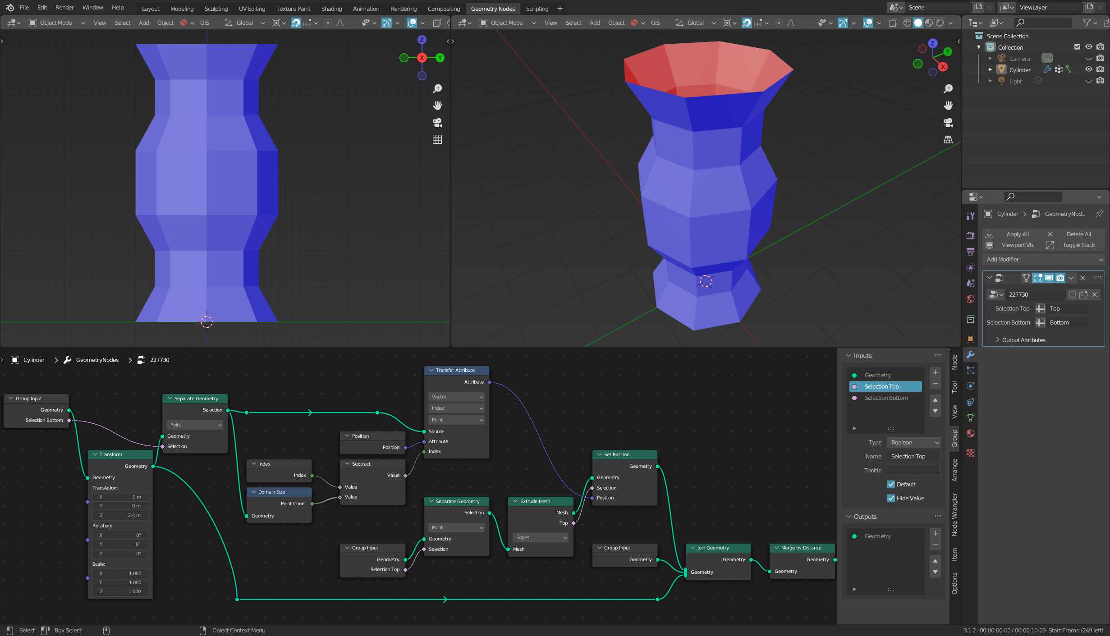The height and width of the screenshot is (636, 1110).
Task: Open the Object properties tab icon
Action: 970,339
